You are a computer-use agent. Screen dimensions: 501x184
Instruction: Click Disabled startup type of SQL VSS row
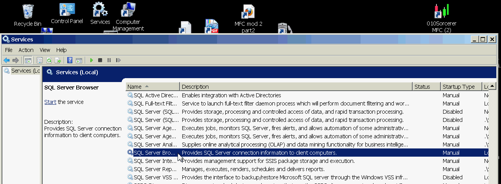453,177
